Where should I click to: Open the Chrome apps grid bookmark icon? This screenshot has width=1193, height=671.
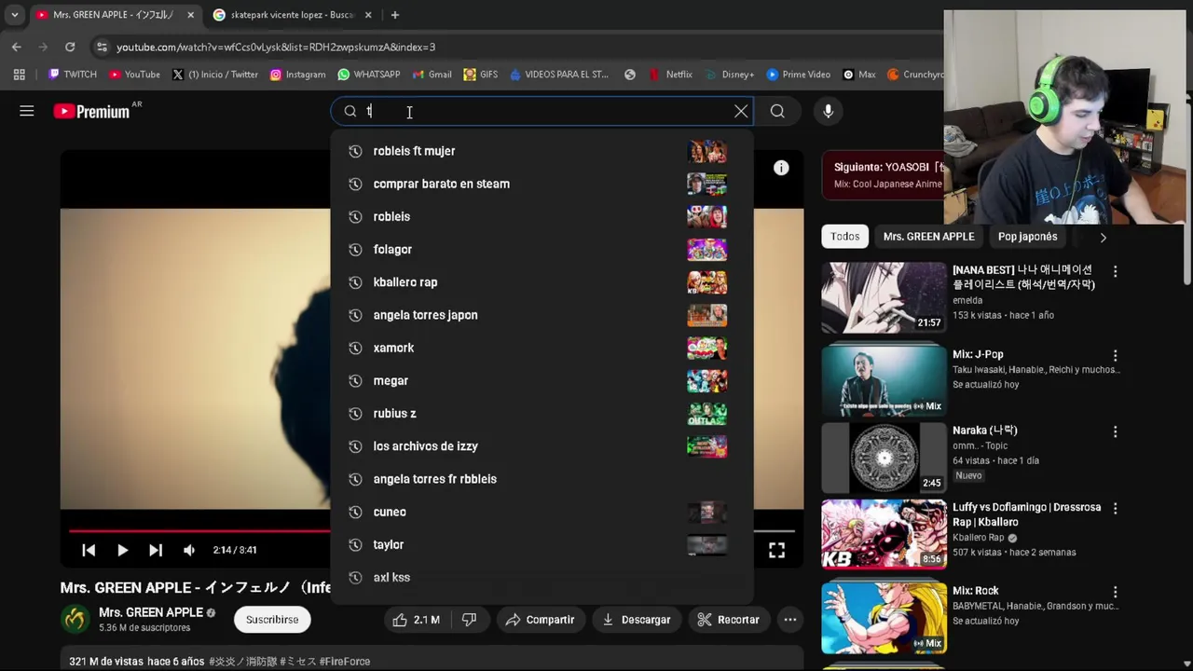[19, 75]
